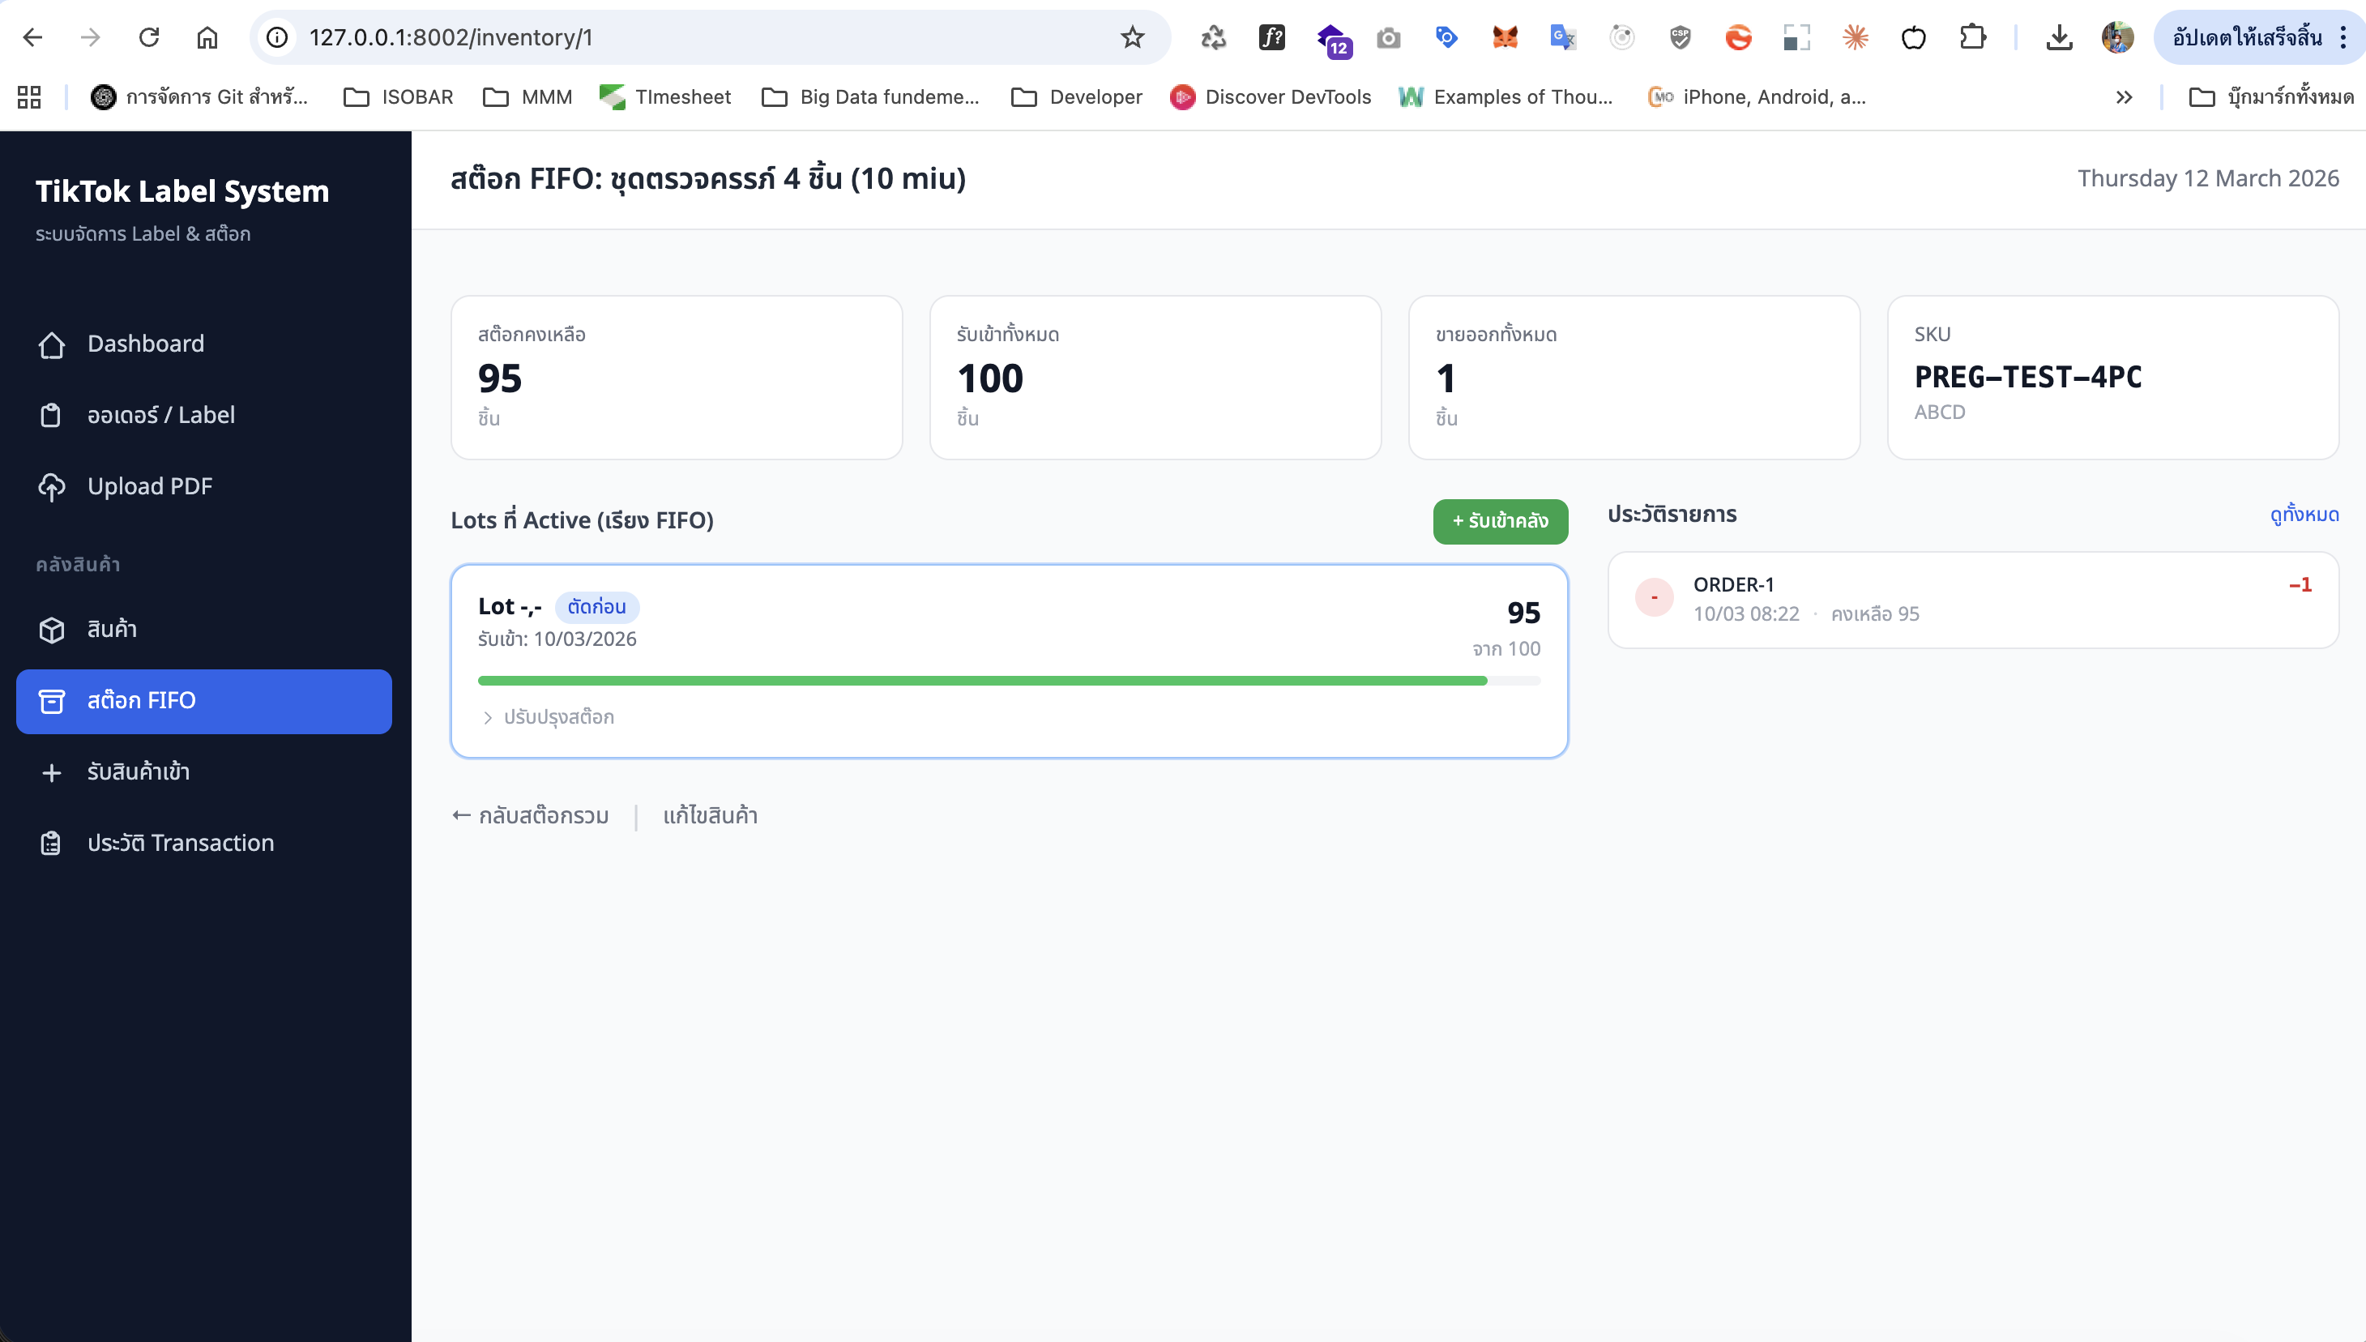
Task: Open the Dashboard home icon in sidebar
Action: (x=52, y=344)
